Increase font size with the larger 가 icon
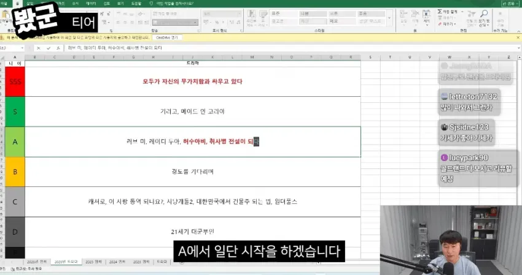The image size is (522, 275). point(102,14)
